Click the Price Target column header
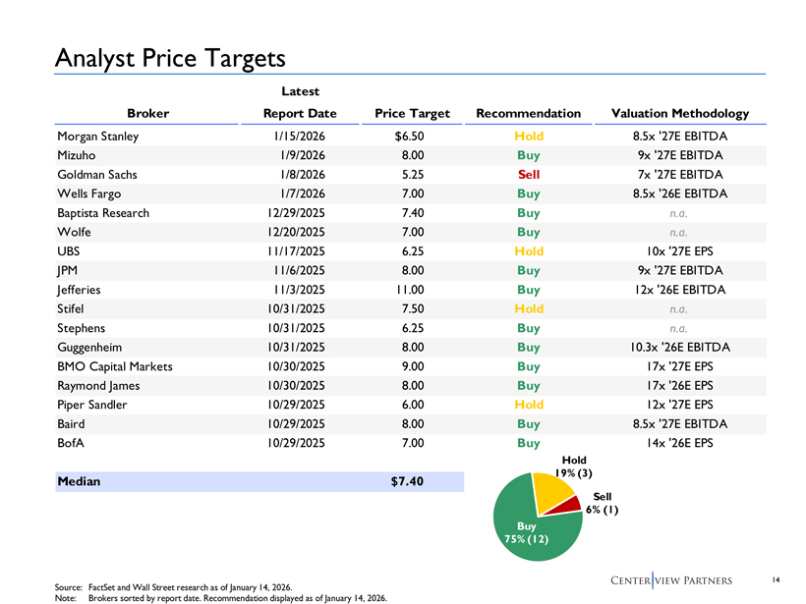 click(x=412, y=114)
